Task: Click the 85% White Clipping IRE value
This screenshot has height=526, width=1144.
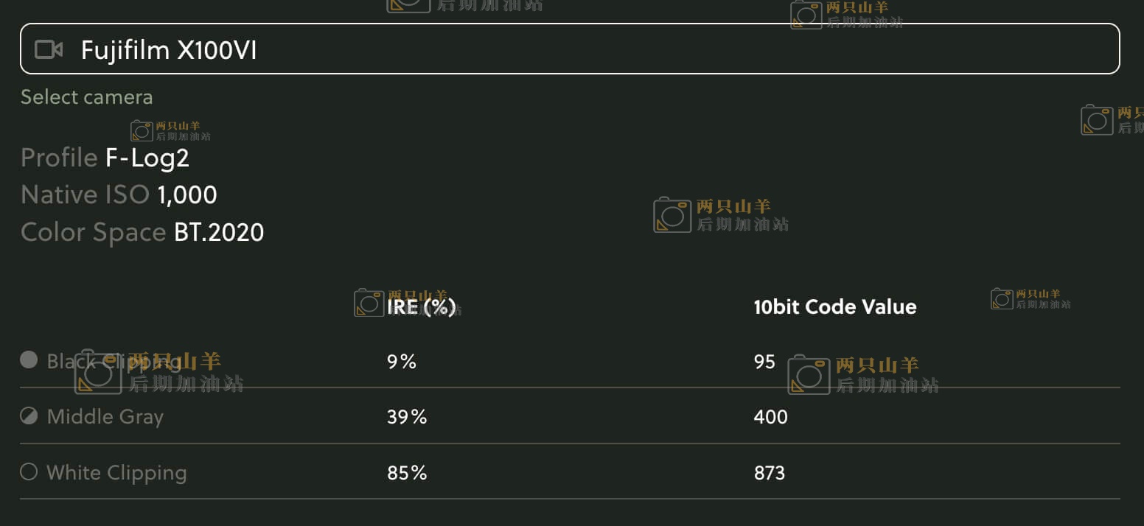Action: (407, 472)
